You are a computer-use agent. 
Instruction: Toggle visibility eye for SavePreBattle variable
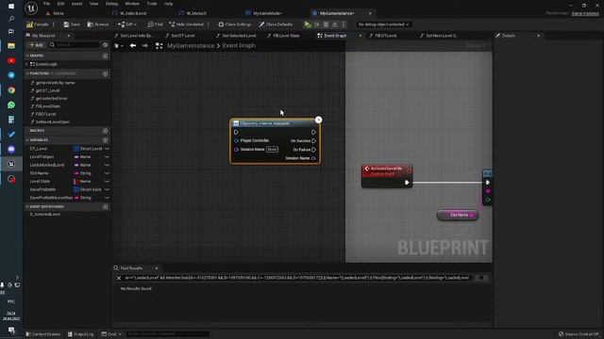click(107, 189)
